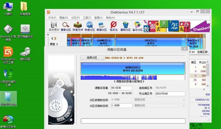Click the 保存更改 save changes toolbar icon
The image size is (221, 129).
pyautogui.click(x=54, y=26)
